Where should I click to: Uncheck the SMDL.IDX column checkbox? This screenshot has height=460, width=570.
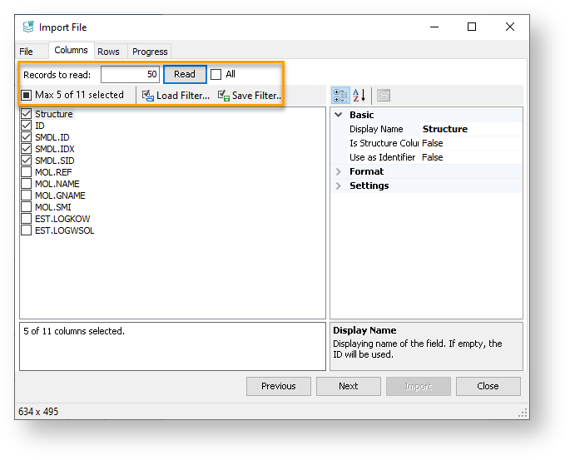point(27,149)
